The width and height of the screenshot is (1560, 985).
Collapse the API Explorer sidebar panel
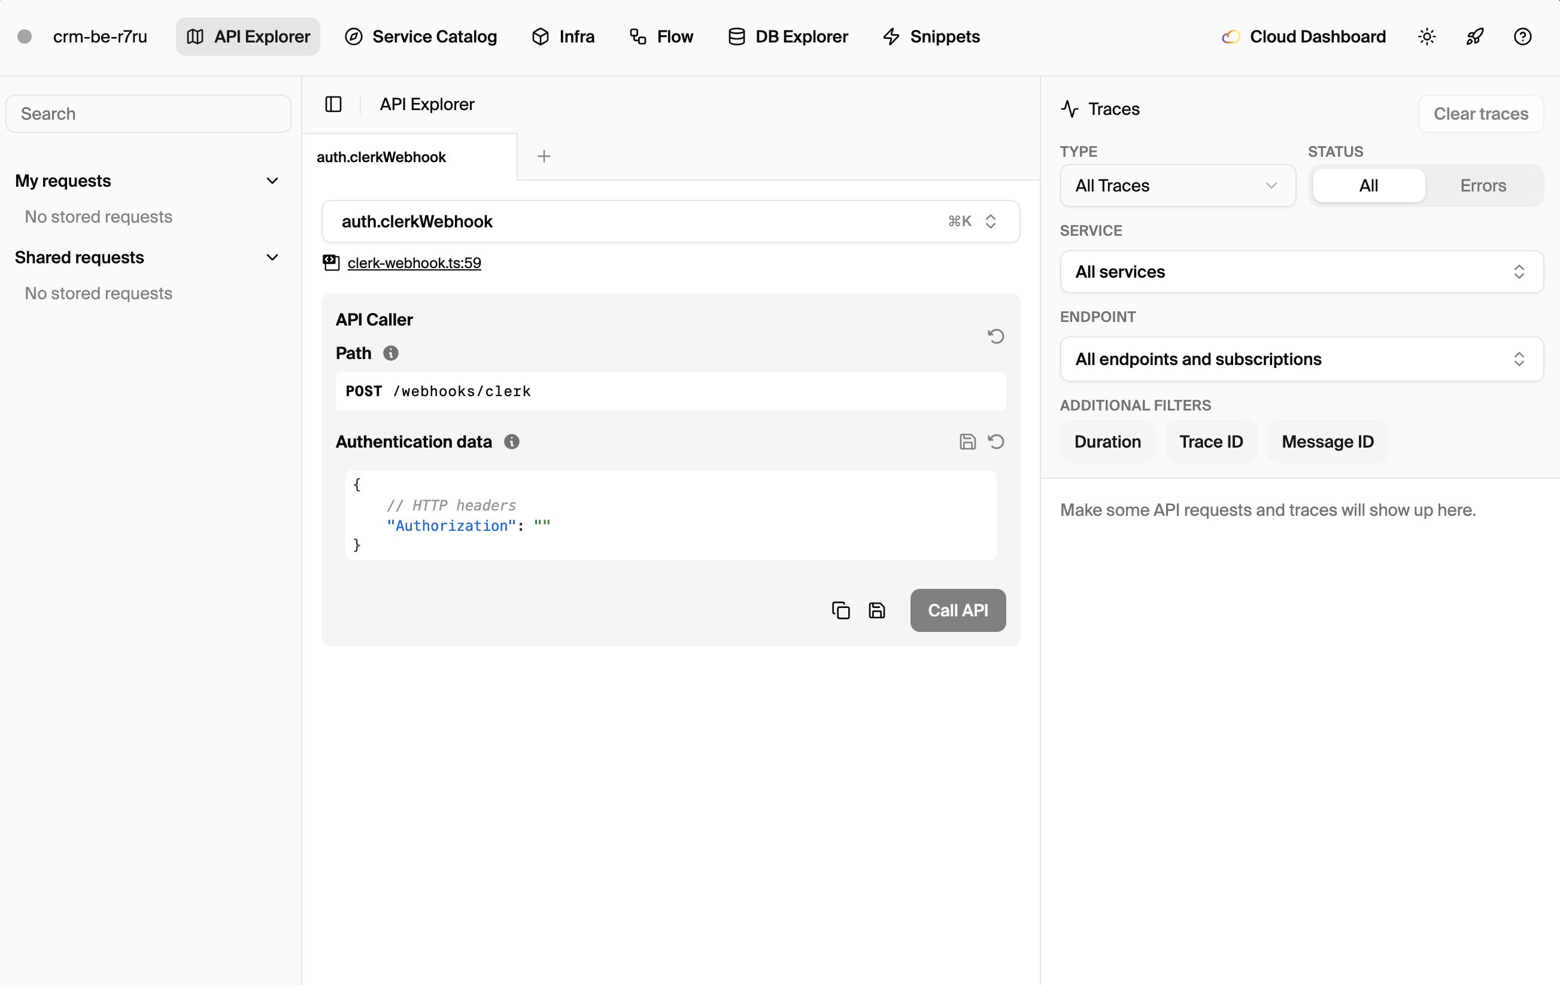(333, 104)
